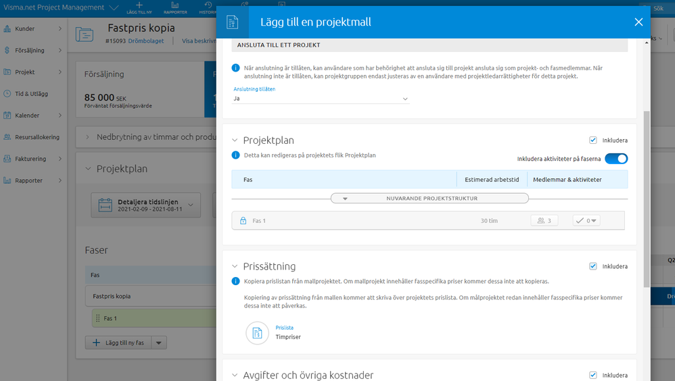Click the Prislista document icon
Screen dimensions: 675x381
coord(257,332)
